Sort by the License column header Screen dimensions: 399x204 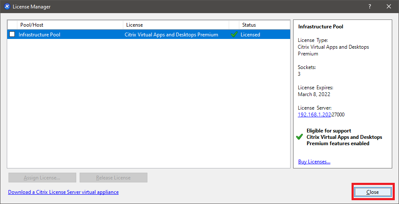click(x=176, y=25)
